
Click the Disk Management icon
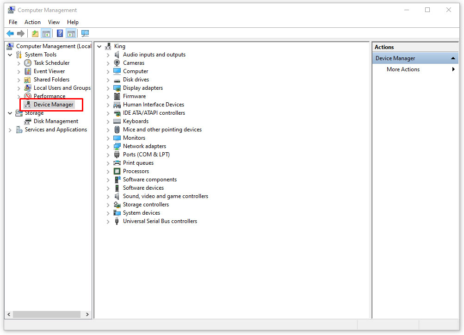(x=28, y=121)
